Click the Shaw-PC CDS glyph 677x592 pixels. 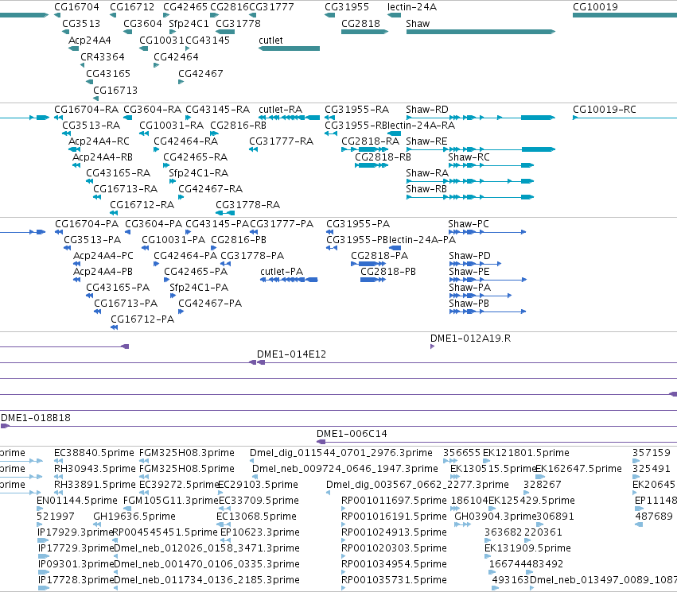point(487,232)
